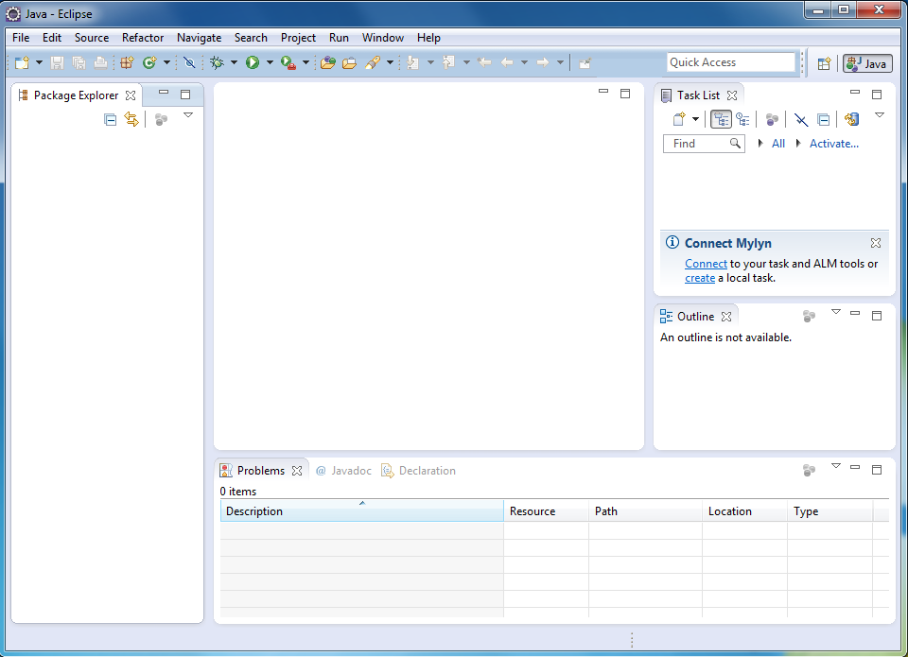Toggle Categorized view in Task List
Viewport: 908px width, 657px height.
[721, 119]
